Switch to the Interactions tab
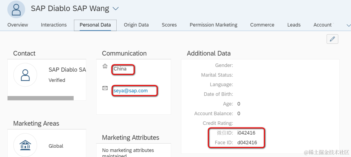 (x=54, y=25)
